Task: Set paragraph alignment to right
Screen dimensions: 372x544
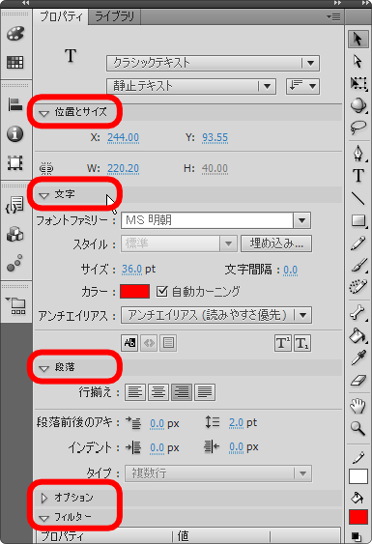Action: click(182, 392)
